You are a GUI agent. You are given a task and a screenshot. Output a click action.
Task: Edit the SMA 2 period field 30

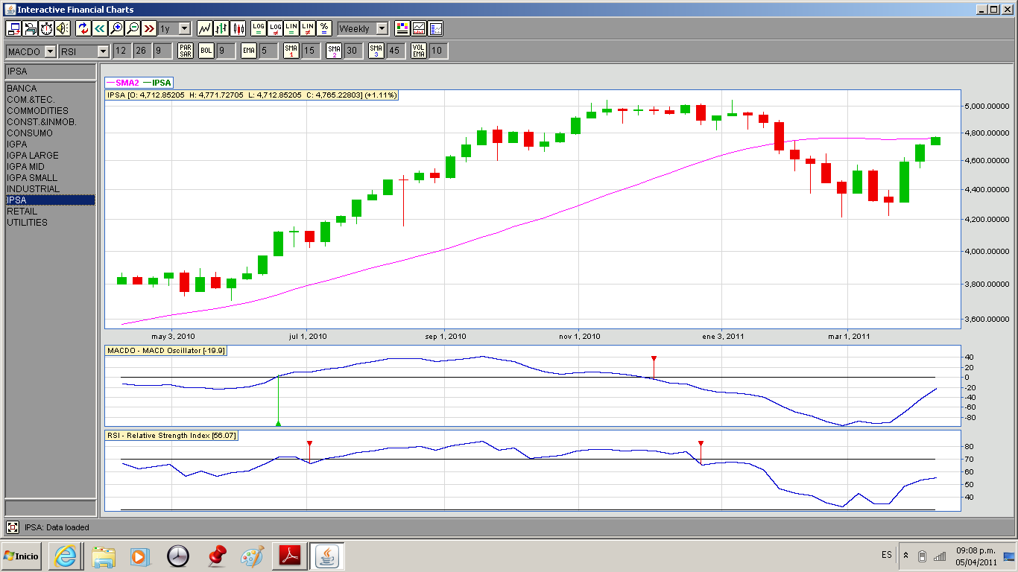coord(353,51)
